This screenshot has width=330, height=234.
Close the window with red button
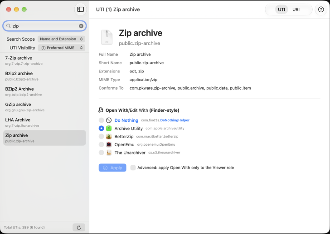point(9,9)
